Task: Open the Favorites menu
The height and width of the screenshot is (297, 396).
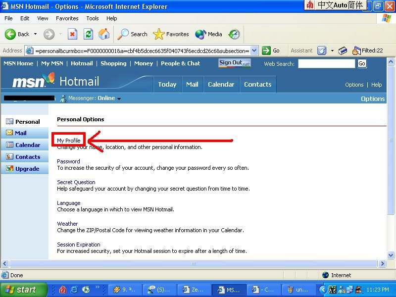Action: click(67, 18)
